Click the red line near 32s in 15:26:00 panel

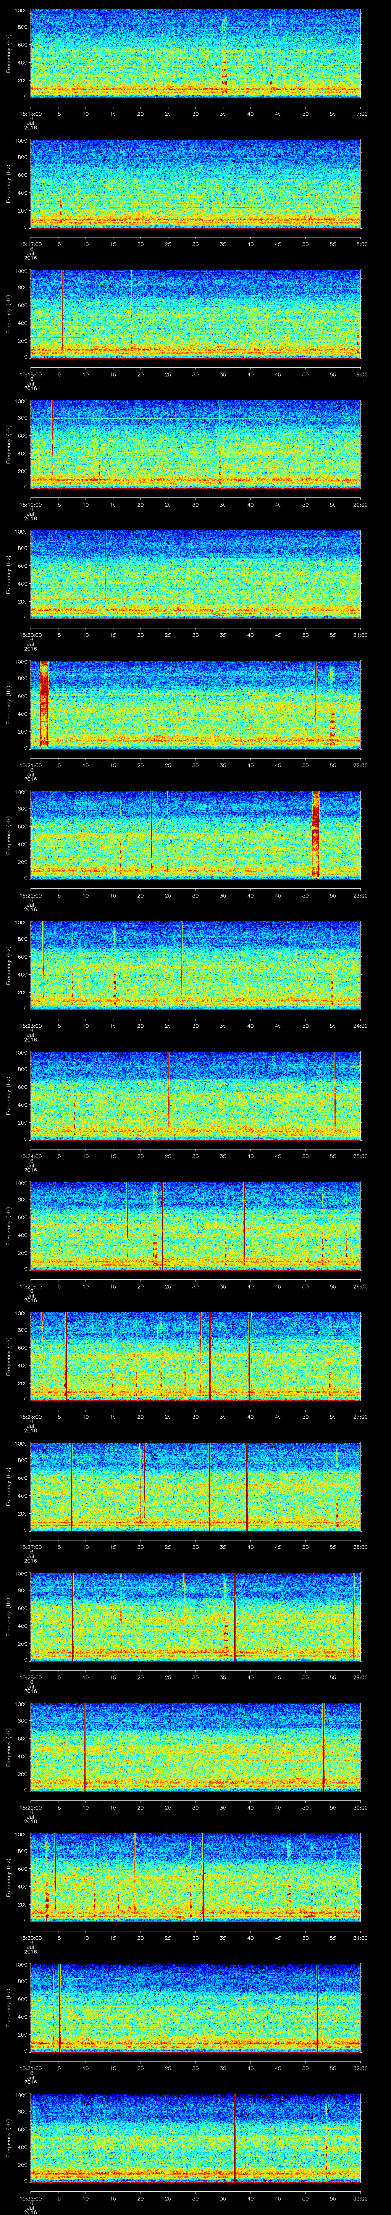[x=210, y=1354]
